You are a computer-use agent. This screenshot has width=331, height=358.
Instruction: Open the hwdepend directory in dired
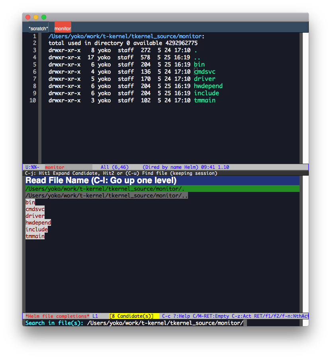[x=208, y=86]
